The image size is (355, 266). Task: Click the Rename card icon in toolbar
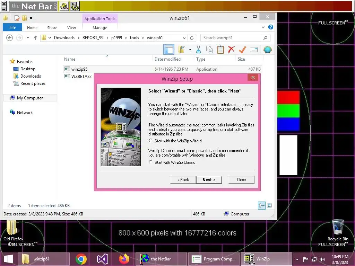coord(253,50)
